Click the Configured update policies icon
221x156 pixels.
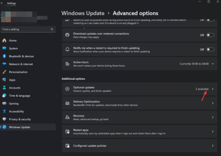(x=67, y=146)
